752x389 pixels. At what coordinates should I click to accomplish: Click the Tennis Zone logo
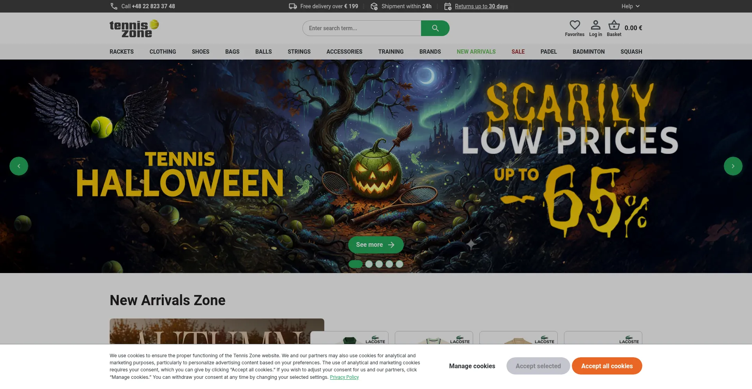click(x=134, y=29)
